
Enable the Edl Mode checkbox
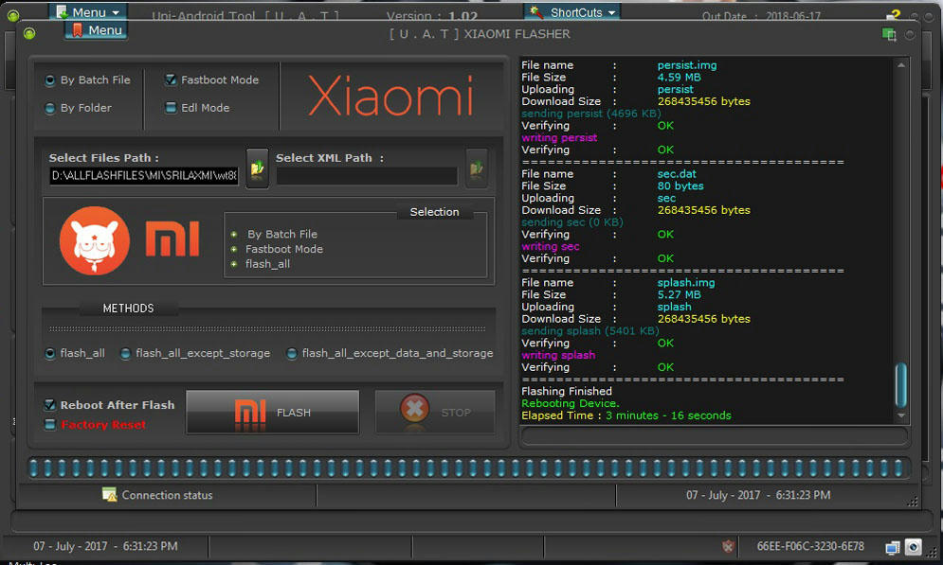tap(198, 108)
